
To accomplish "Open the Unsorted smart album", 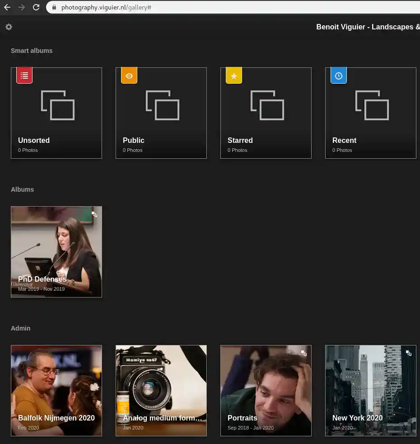I will click(56, 113).
